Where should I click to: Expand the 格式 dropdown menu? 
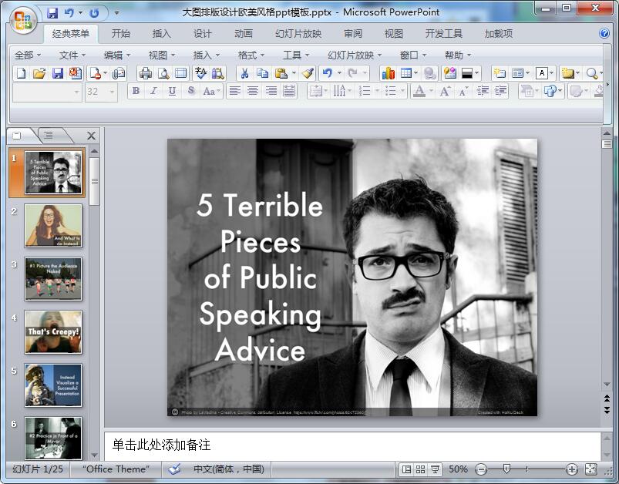[251, 55]
